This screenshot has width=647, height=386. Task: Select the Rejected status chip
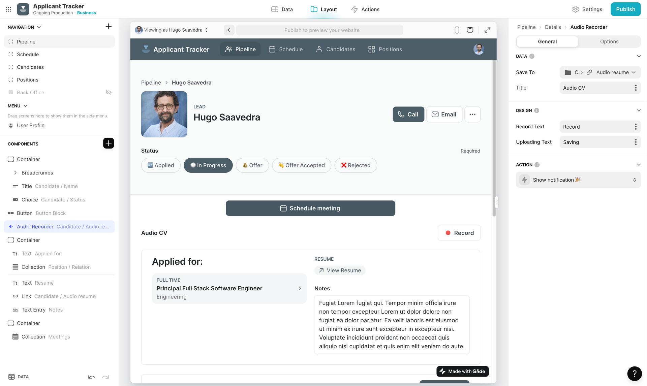coord(356,165)
